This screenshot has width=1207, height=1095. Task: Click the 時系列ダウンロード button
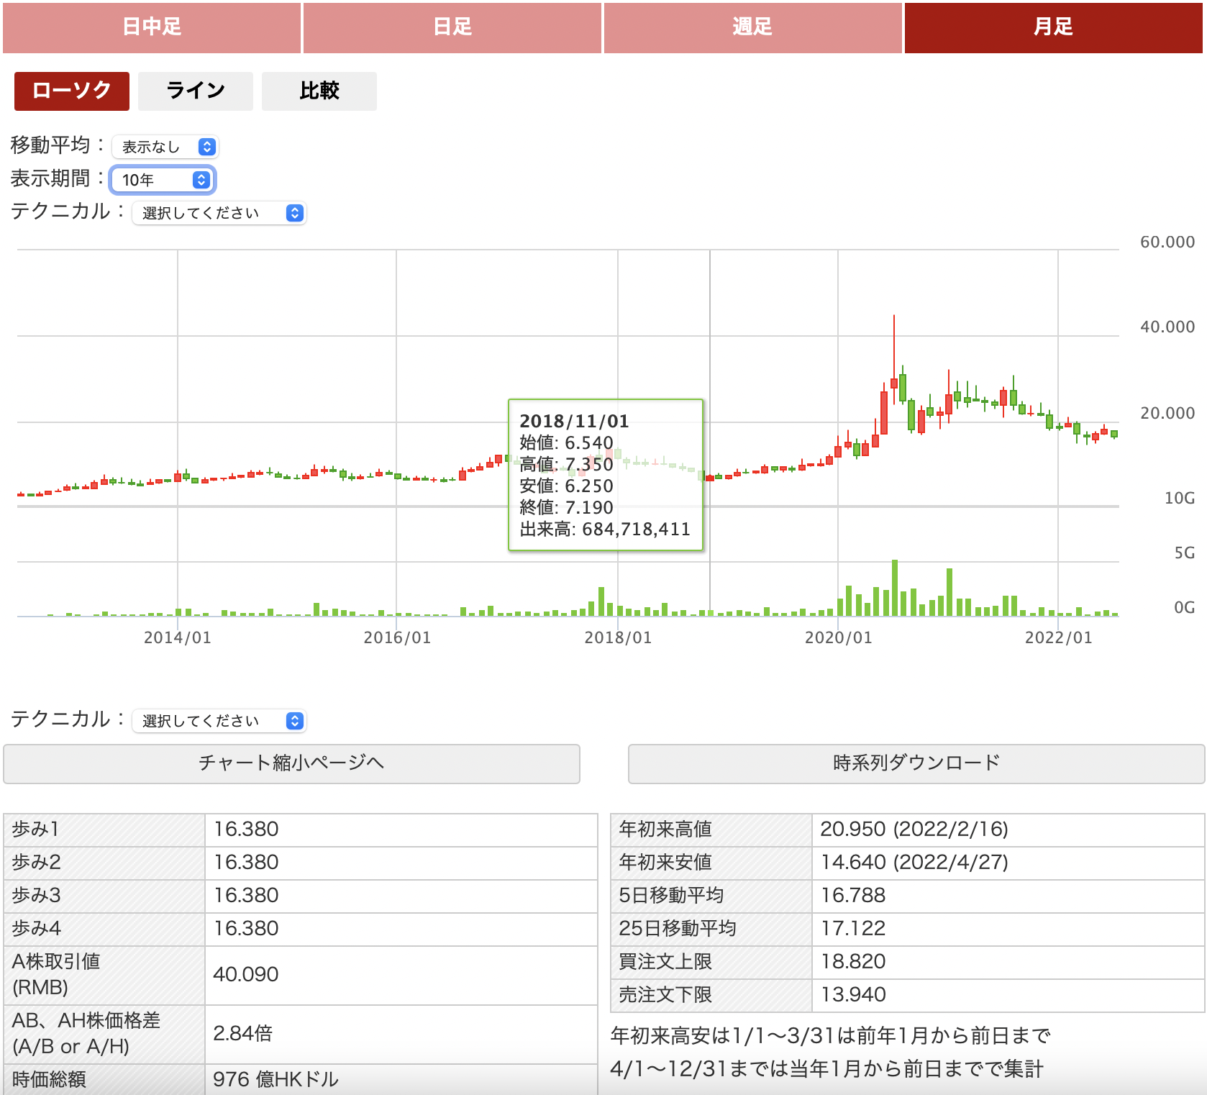click(916, 763)
